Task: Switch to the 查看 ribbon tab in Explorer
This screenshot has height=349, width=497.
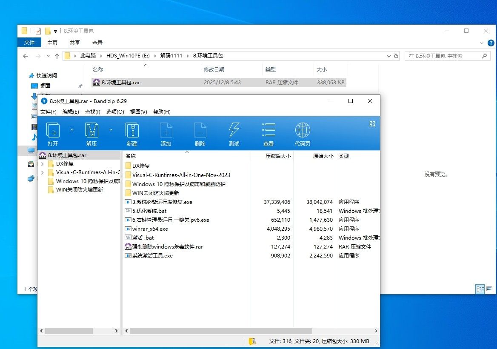Action: [97, 43]
